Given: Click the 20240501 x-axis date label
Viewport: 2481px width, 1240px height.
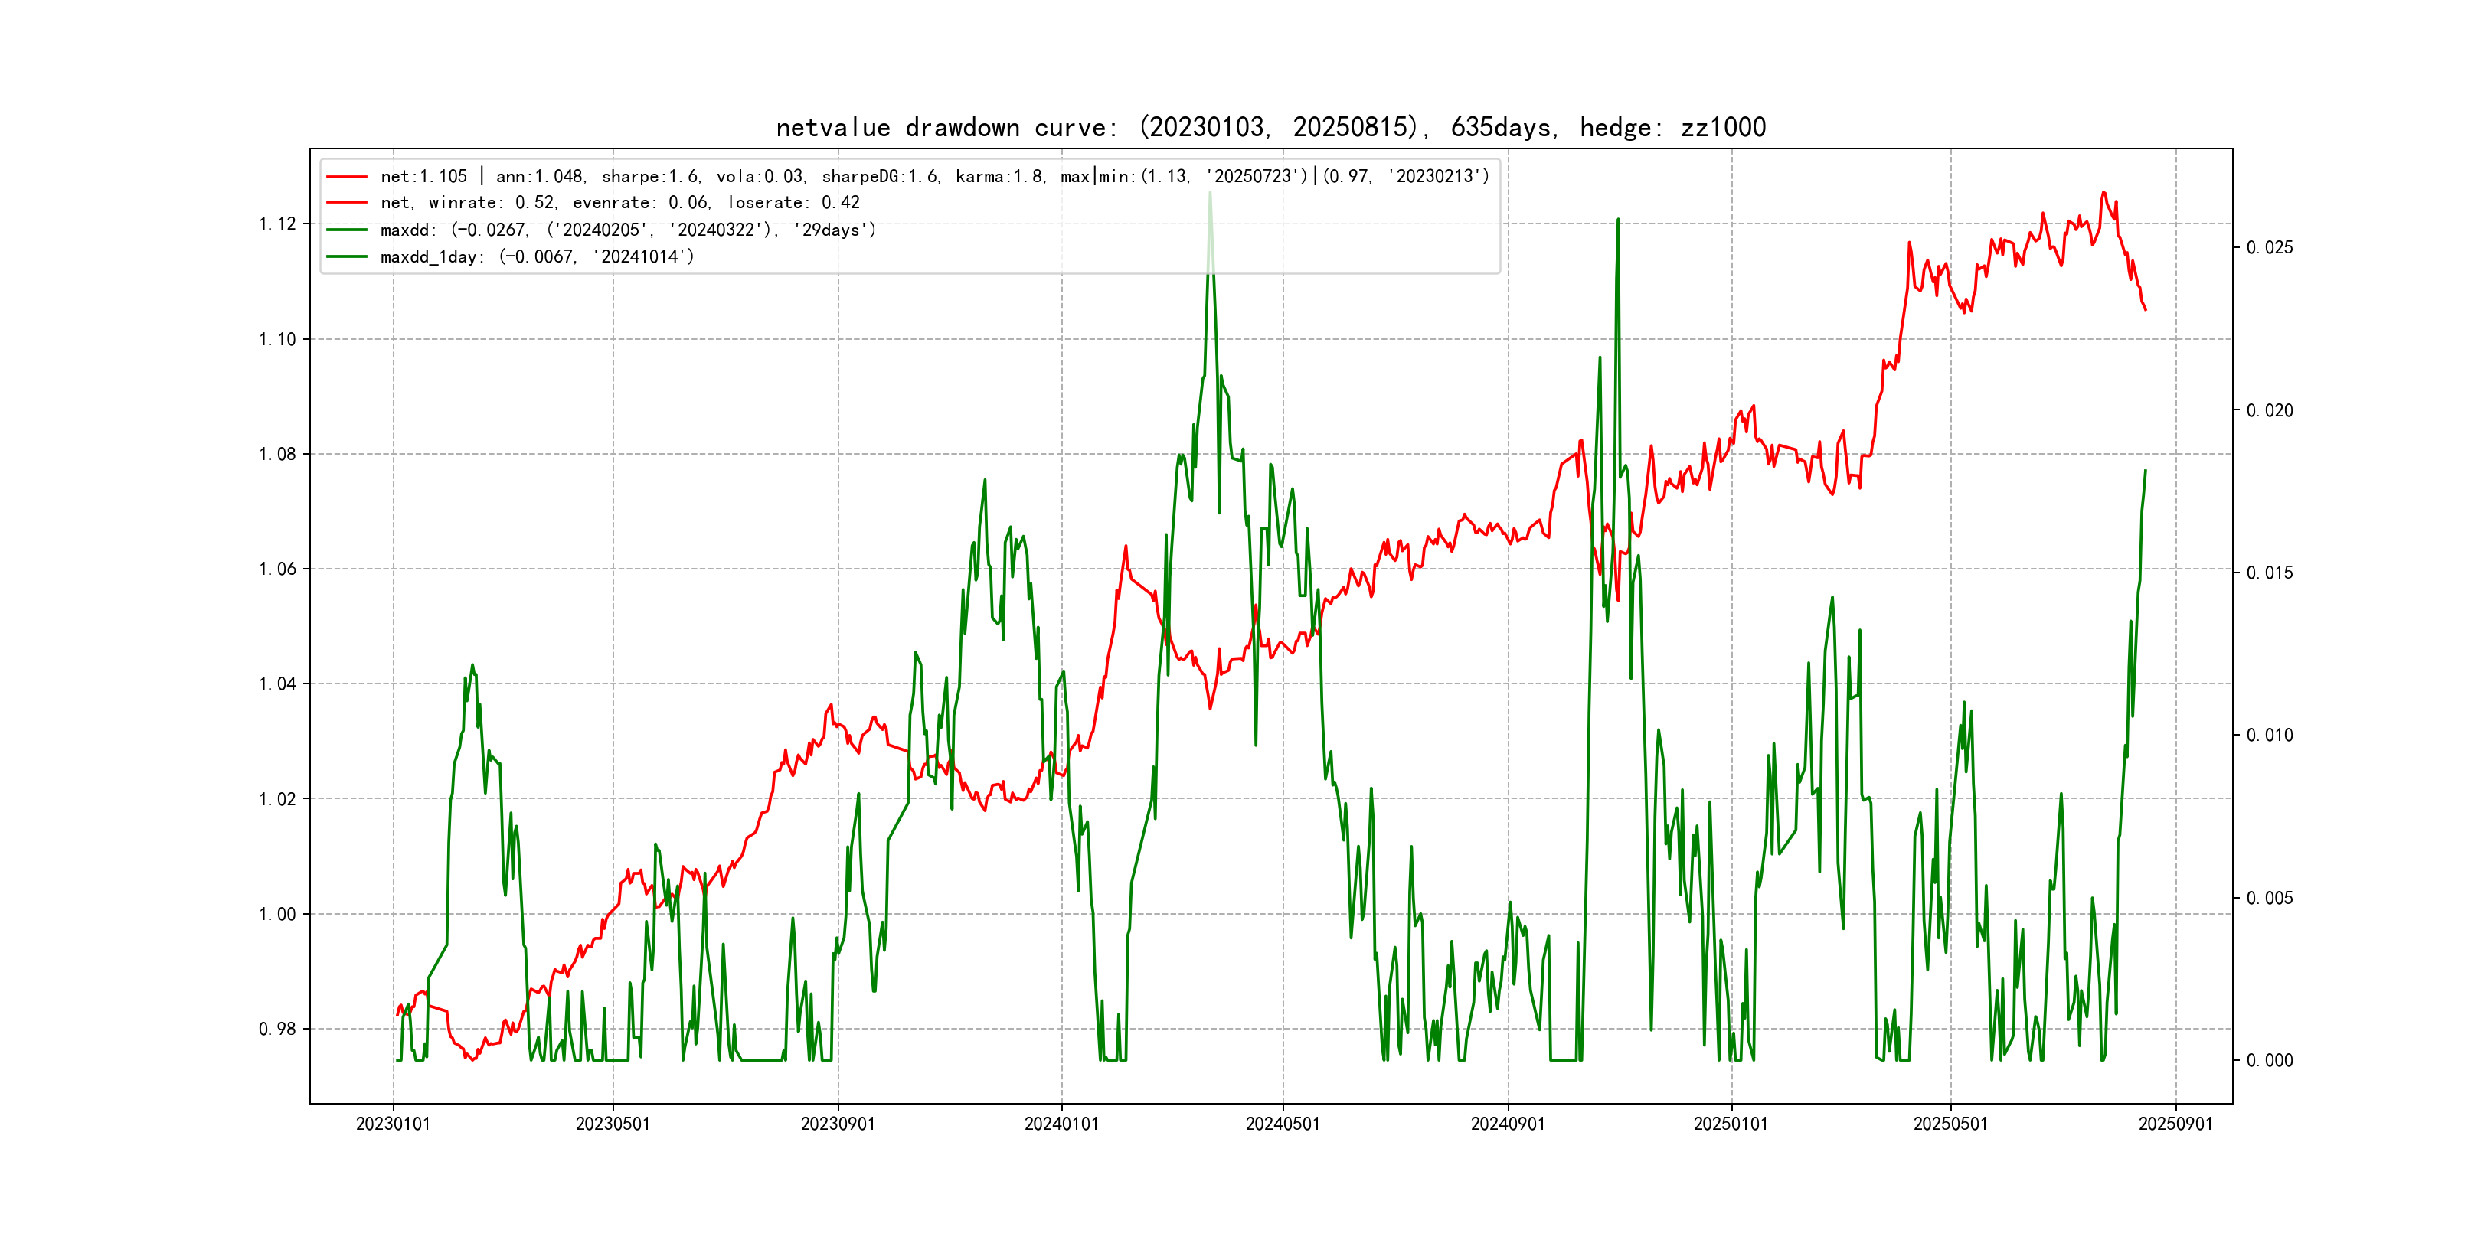Looking at the screenshot, I should pos(1283,1124).
